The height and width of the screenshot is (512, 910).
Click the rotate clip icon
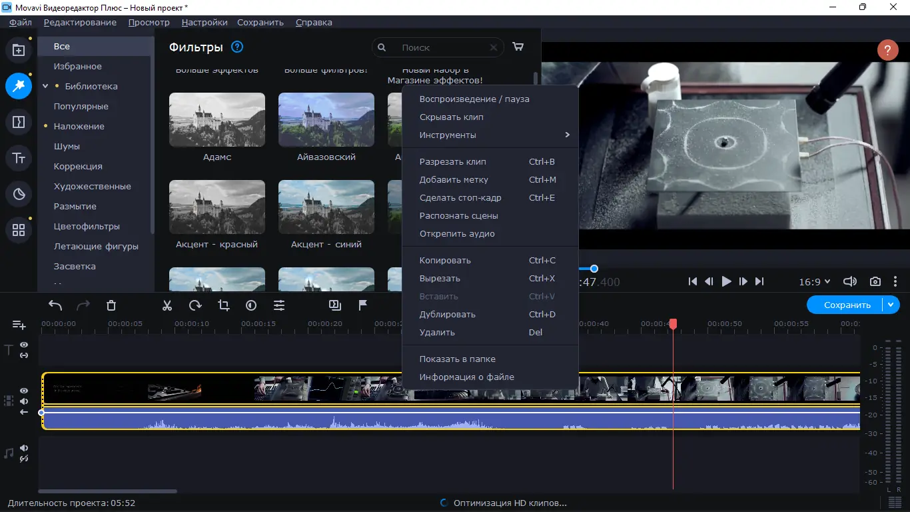tap(195, 305)
